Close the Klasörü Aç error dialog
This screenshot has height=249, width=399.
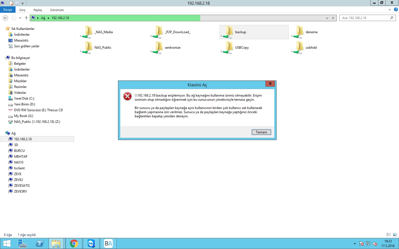pos(270,84)
